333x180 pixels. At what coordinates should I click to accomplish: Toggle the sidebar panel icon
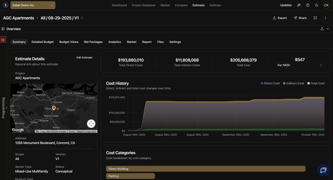click(x=3, y=40)
